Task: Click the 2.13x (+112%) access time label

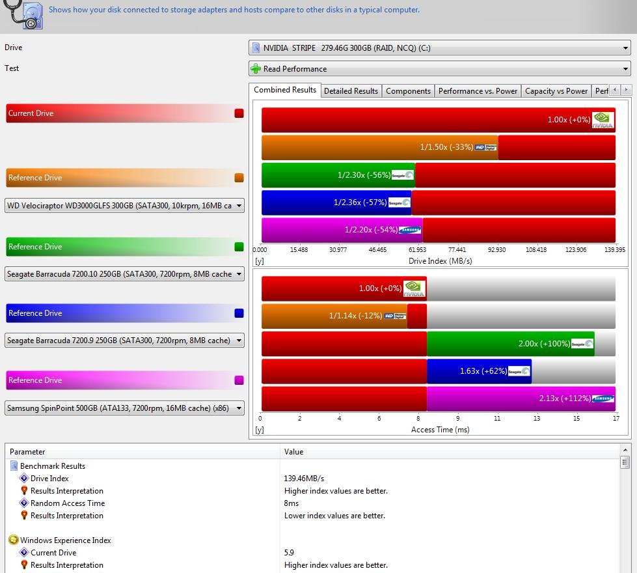Action: (565, 398)
